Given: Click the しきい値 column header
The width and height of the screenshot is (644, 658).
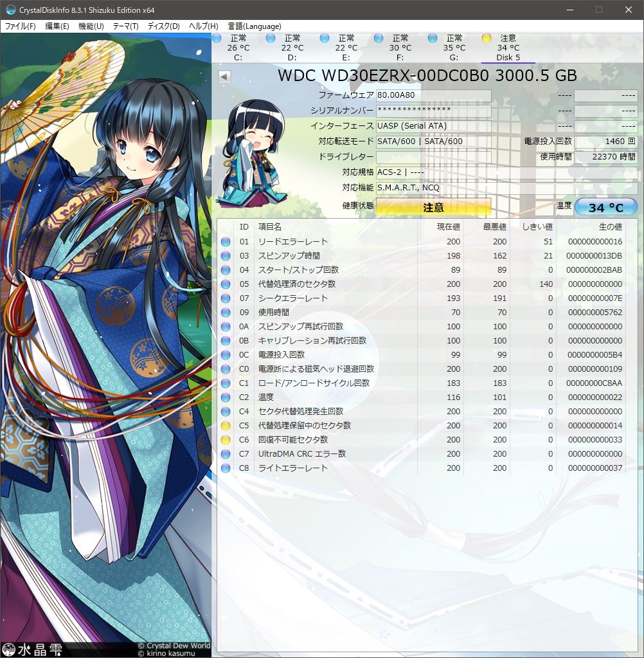Looking at the screenshot, I should coord(537,227).
